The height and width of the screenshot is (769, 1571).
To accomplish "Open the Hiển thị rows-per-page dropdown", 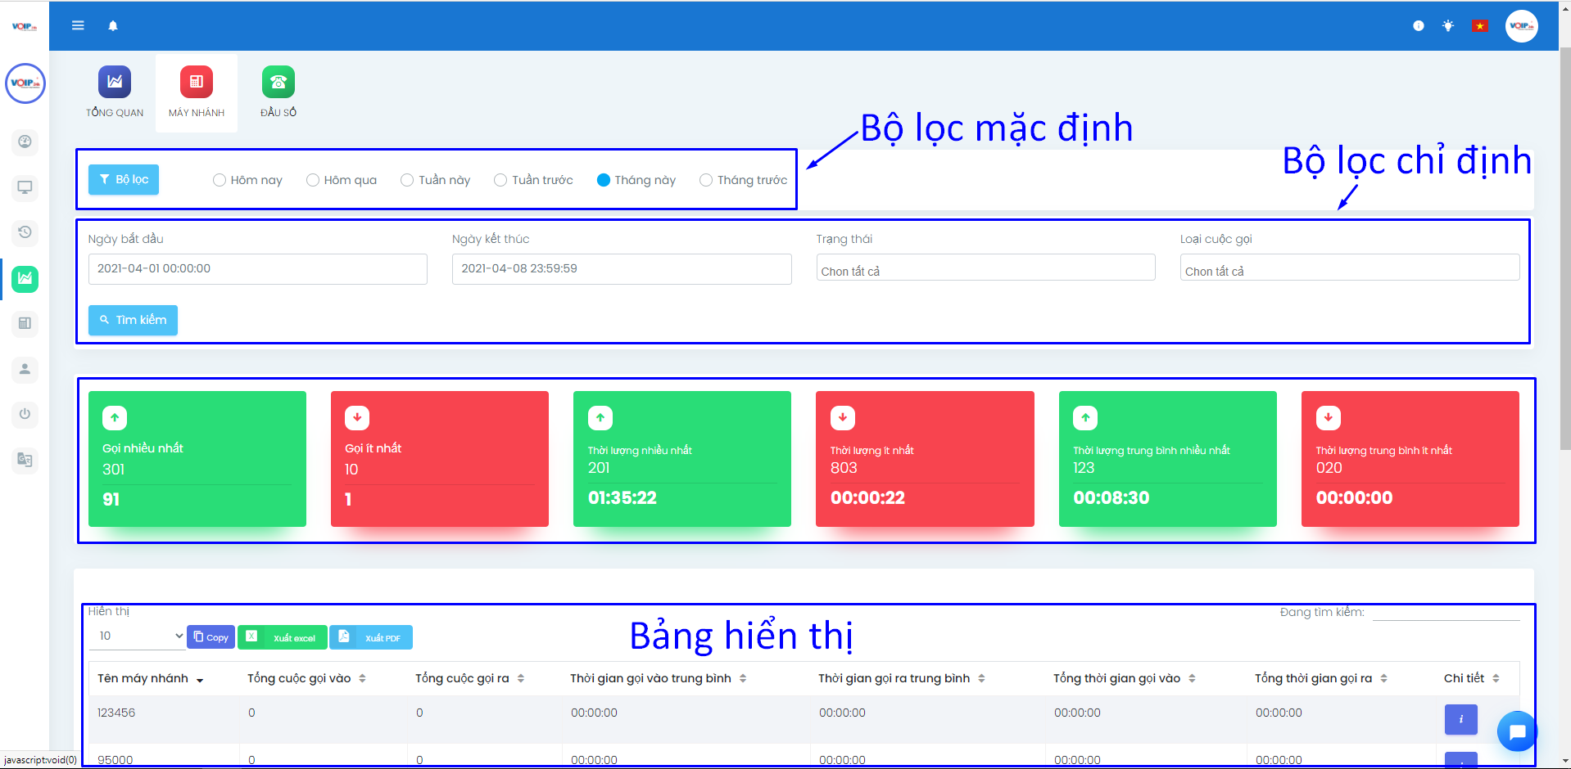I will pyautogui.click(x=138, y=636).
